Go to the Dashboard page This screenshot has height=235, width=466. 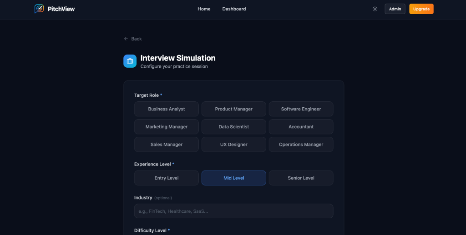pyautogui.click(x=234, y=9)
